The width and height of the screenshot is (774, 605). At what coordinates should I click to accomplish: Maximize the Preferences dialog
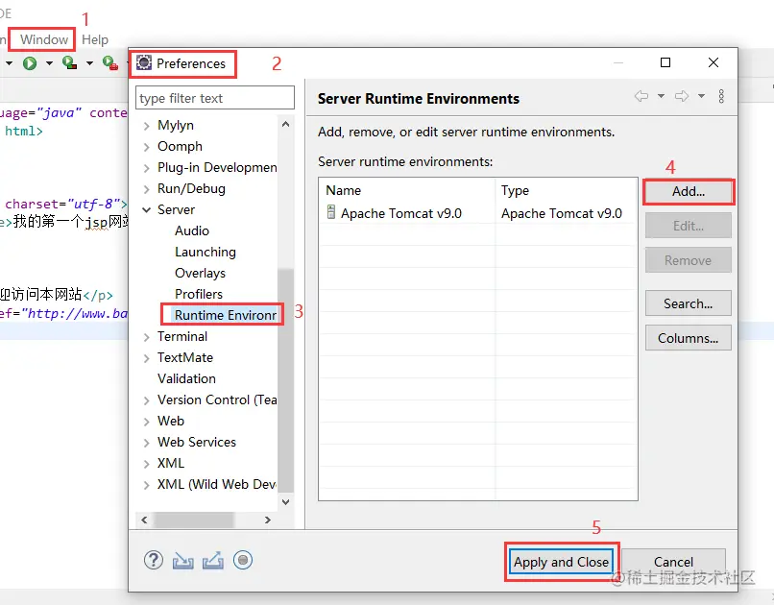[x=665, y=62]
